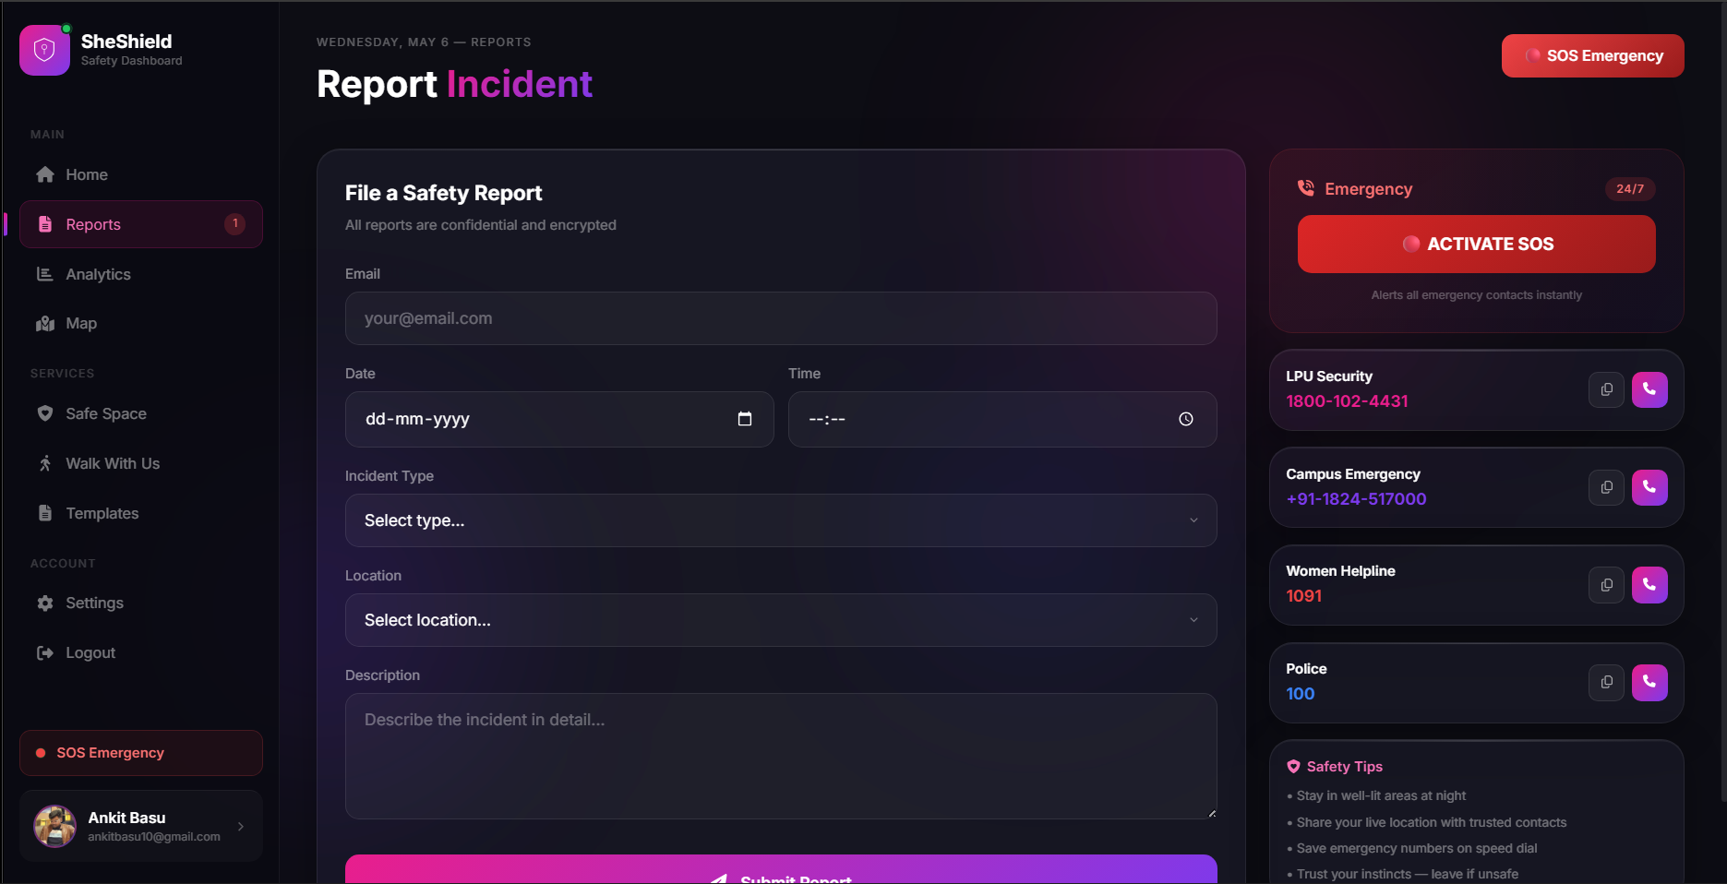Click the Description resize handle
Viewport: 1727px width, 884px height.
[x=1212, y=814]
